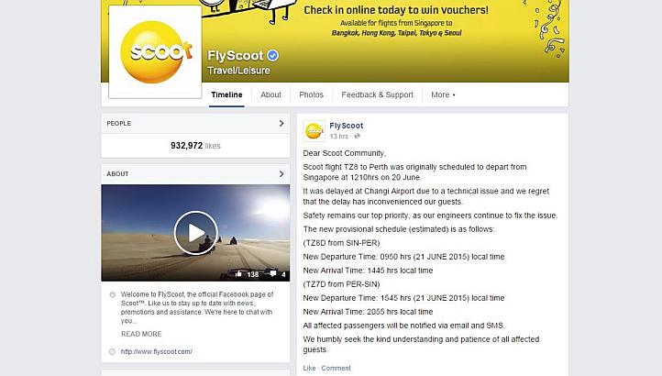This screenshot has height=376, width=662.
Task: Click the video comment count icon
Action: pos(272,274)
